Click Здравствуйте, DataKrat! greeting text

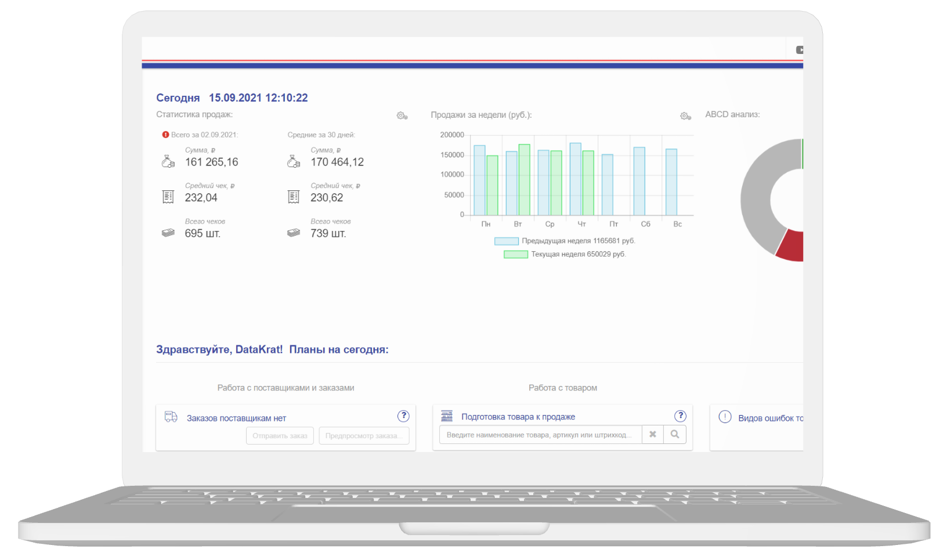(x=219, y=349)
